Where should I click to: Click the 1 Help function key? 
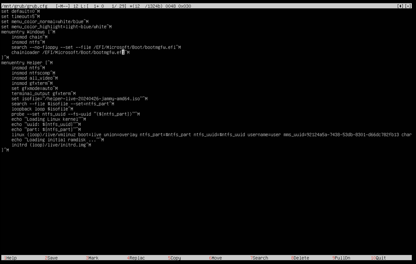11,258
